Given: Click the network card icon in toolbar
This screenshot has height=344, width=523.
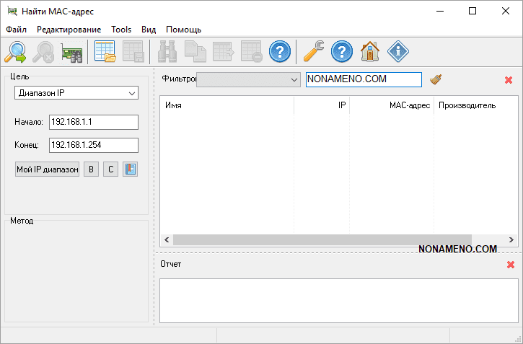Looking at the screenshot, I should point(71,52).
